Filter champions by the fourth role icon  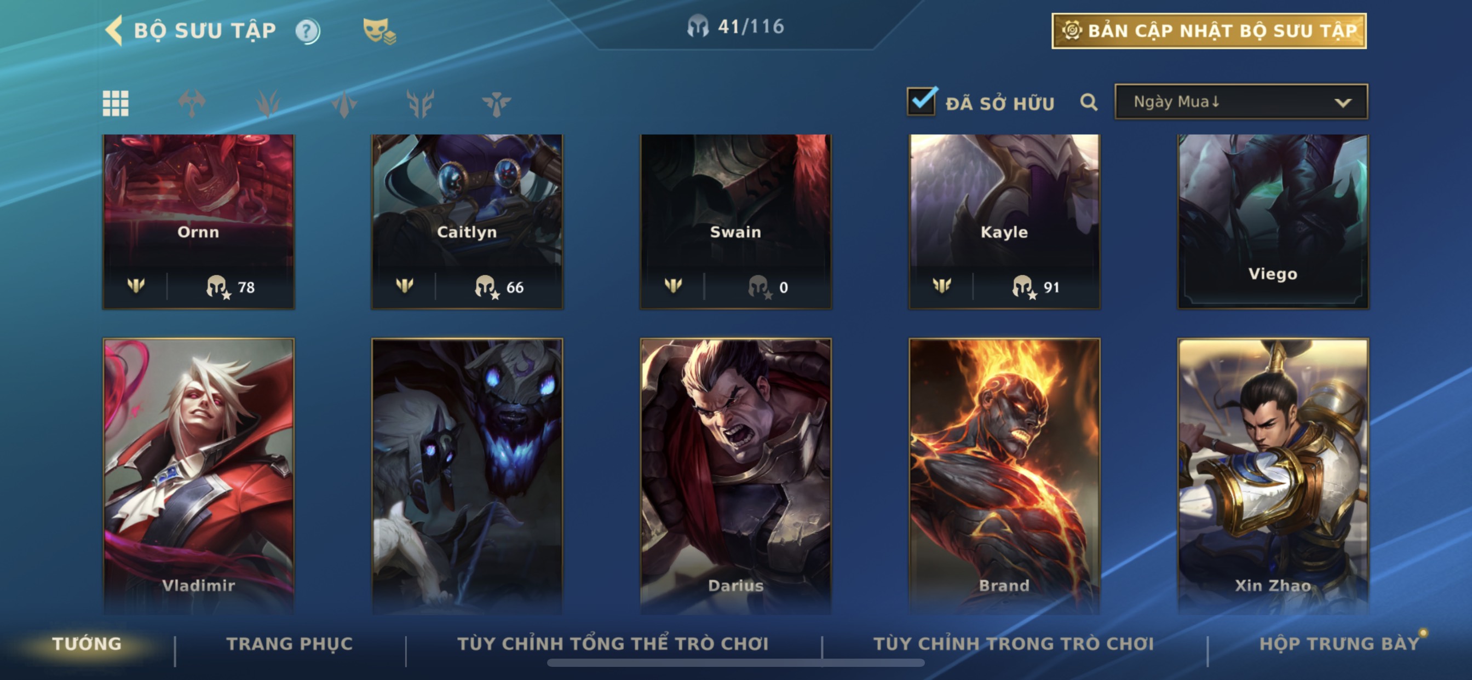[x=420, y=103]
